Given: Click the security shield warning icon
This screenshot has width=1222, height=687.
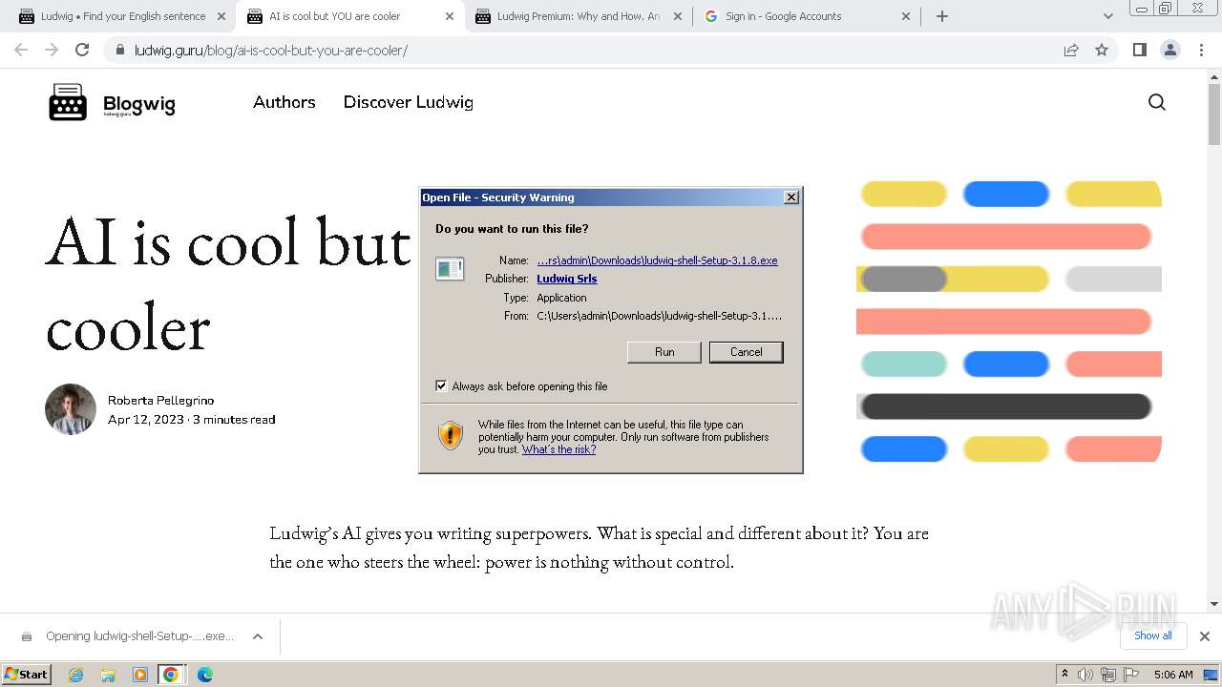Looking at the screenshot, I should click(451, 435).
